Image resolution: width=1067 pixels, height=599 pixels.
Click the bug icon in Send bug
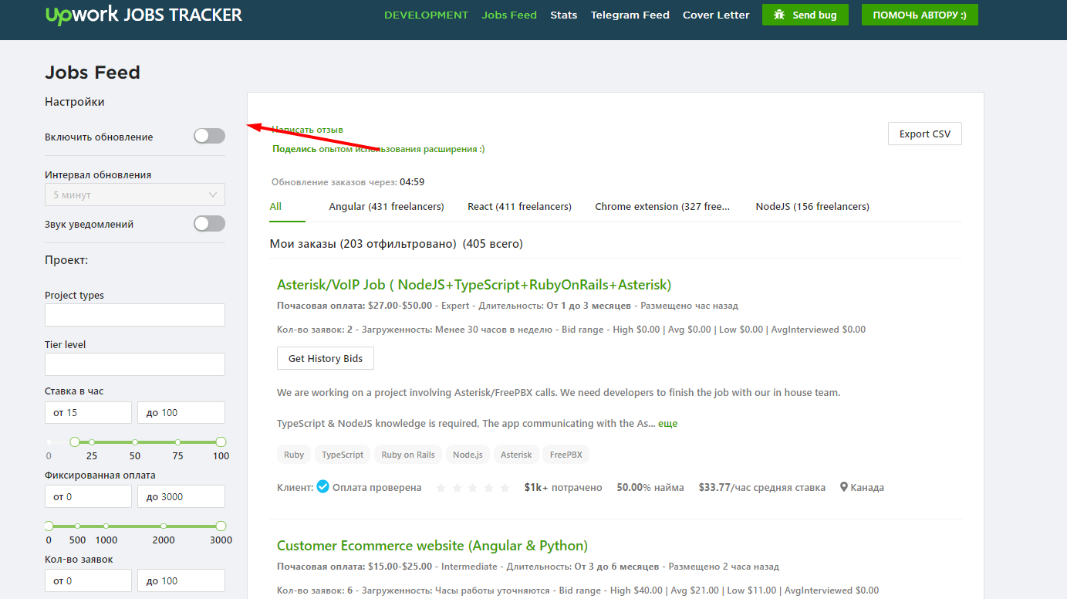(x=779, y=15)
